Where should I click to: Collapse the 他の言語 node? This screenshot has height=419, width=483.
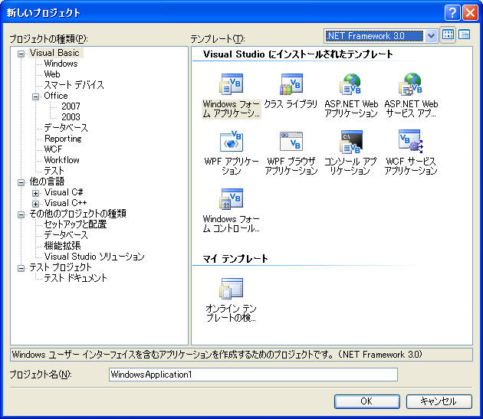point(21,182)
